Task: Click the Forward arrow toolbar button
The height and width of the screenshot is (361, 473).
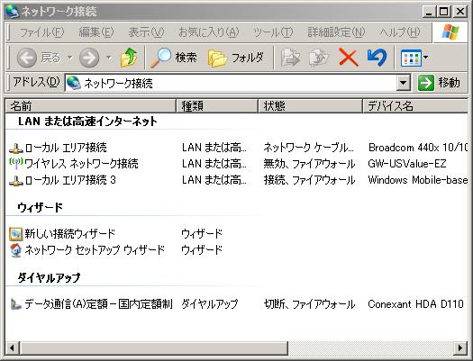Action: coord(89,58)
